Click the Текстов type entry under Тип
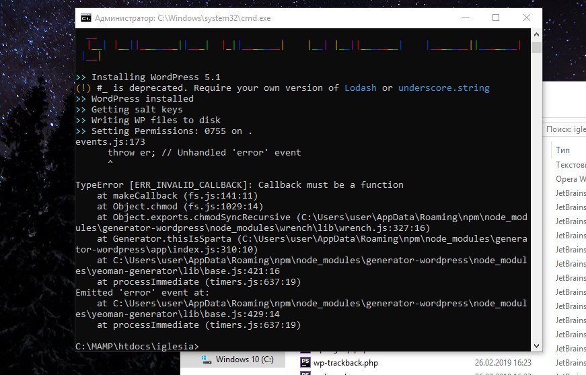The width and height of the screenshot is (586, 375). [x=571, y=165]
